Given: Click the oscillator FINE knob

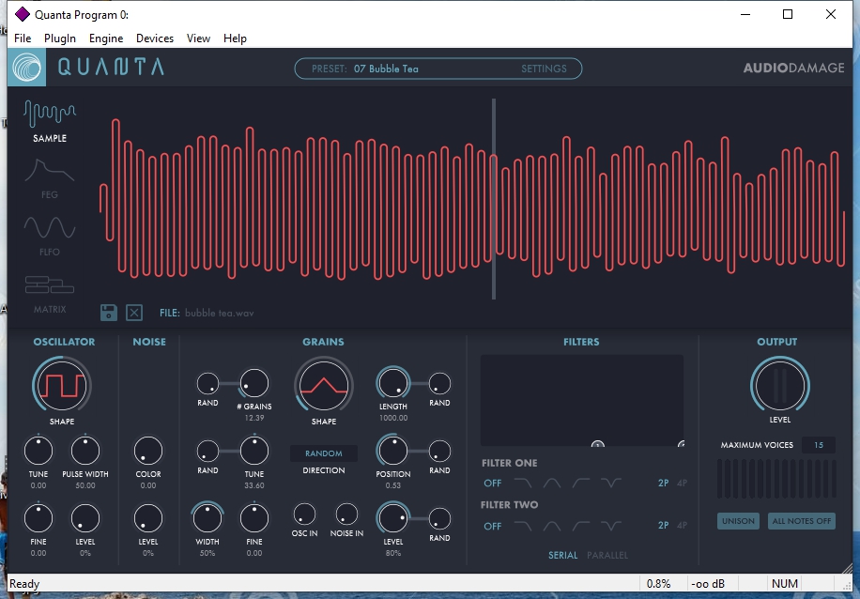Looking at the screenshot, I should tap(38, 518).
